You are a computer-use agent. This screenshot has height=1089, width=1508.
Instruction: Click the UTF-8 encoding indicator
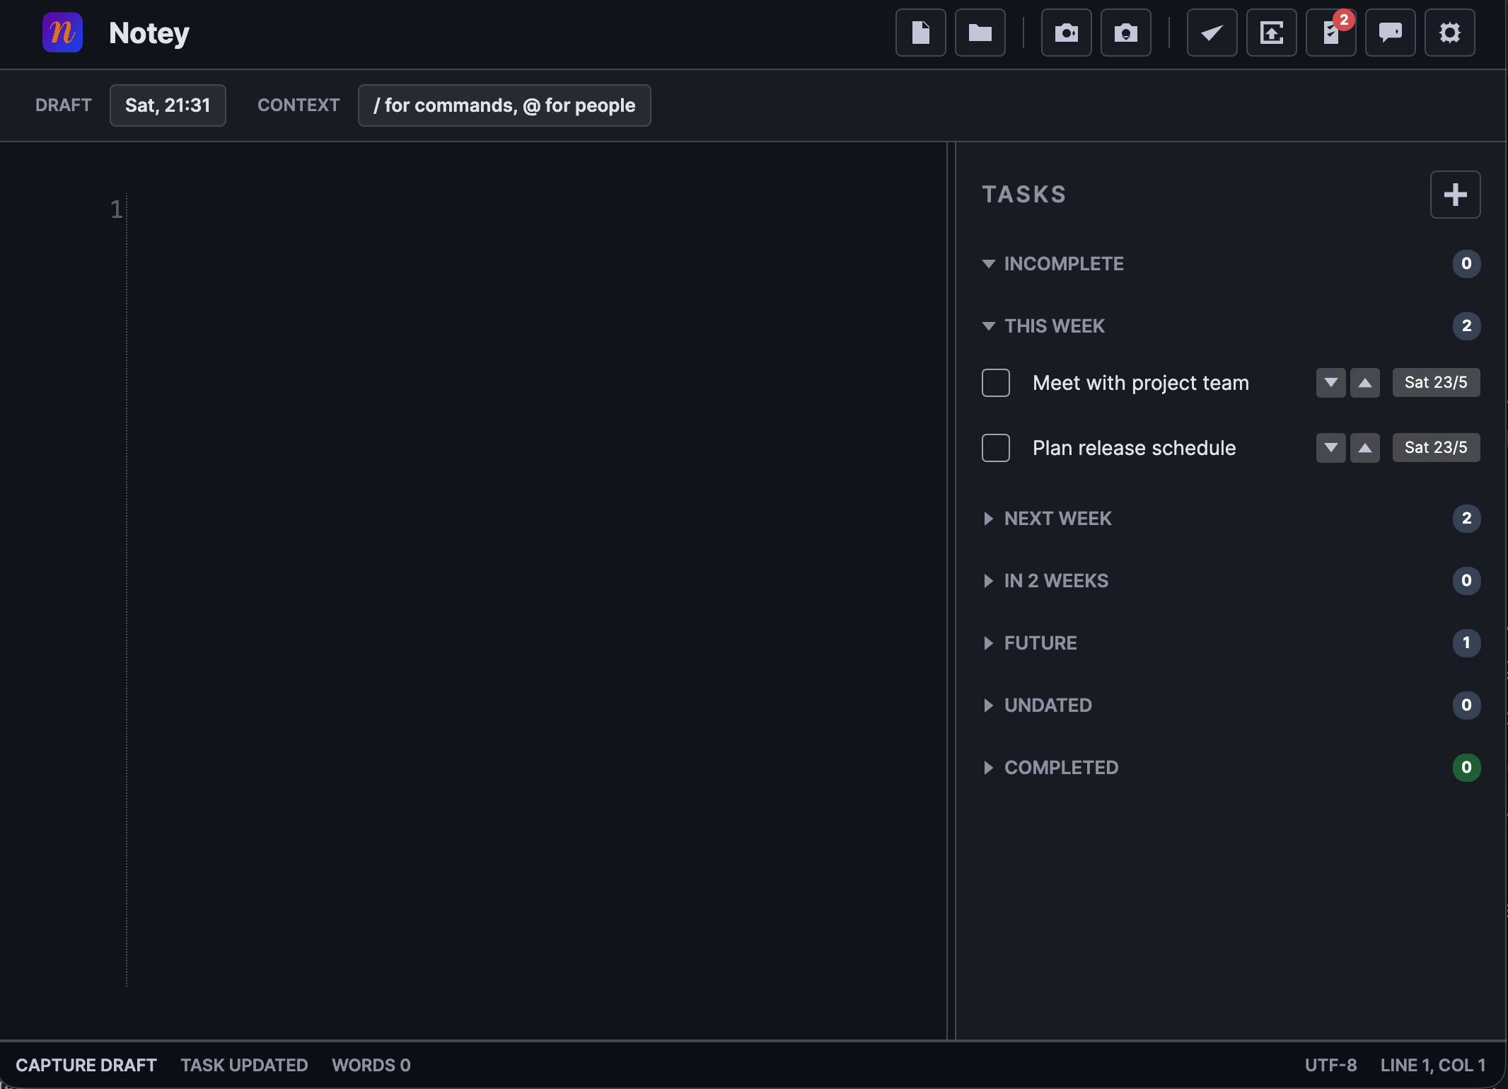click(1330, 1065)
